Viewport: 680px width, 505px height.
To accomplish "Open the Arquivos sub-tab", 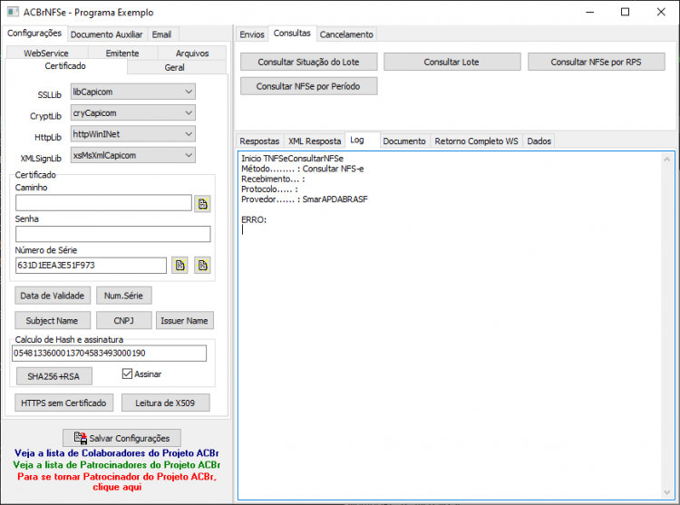I will 192,53.
